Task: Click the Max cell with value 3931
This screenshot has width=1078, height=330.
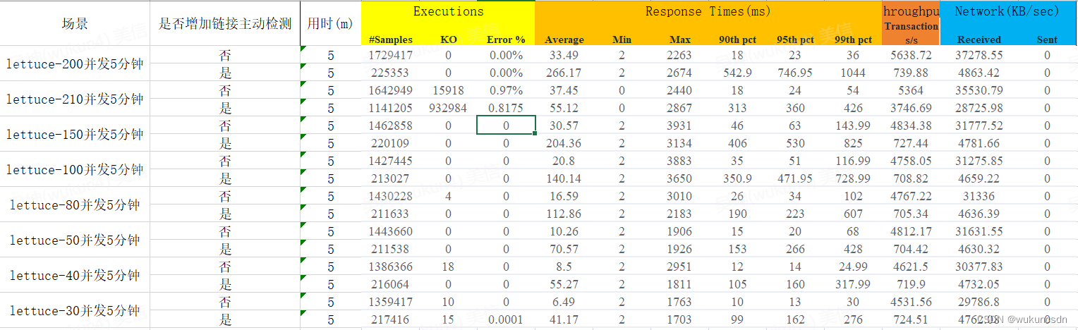Action: pyautogui.click(x=681, y=126)
